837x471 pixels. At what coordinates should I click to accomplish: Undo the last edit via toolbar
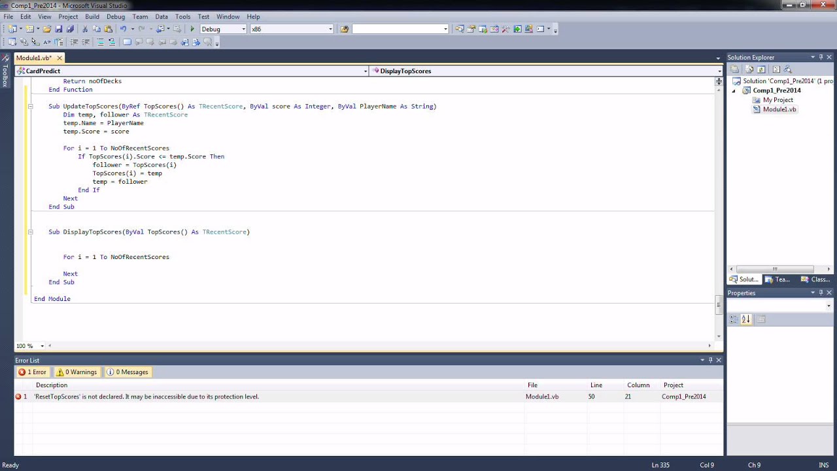pos(122,29)
